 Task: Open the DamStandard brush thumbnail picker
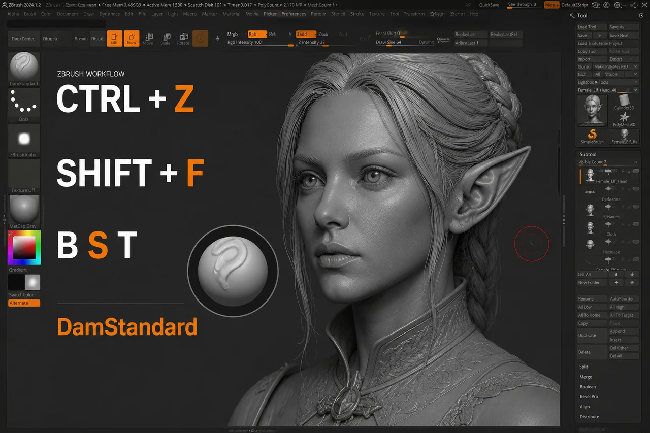click(24, 69)
